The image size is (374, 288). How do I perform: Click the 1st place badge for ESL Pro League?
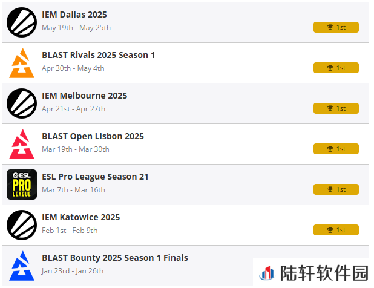336,189
